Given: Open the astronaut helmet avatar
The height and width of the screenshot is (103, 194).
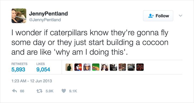Looking at the screenshot, I should 87,67.
